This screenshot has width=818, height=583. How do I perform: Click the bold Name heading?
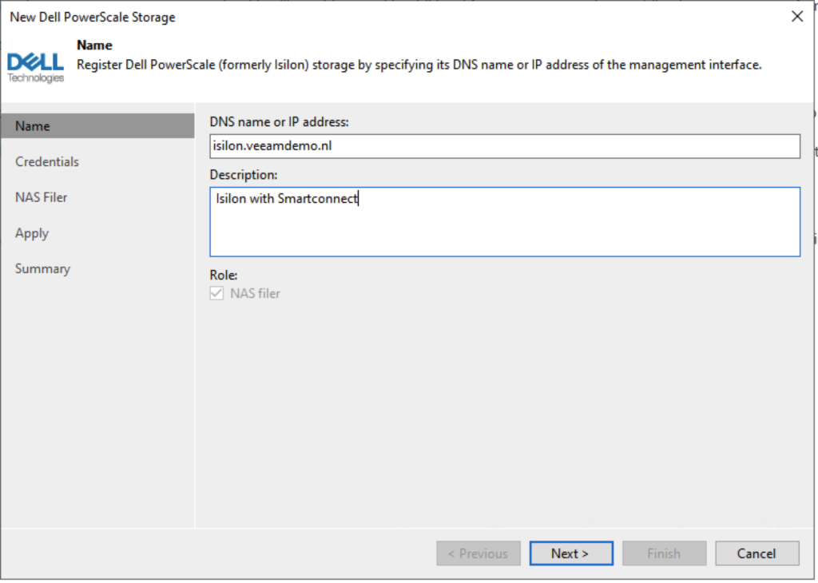click(94, 46)
